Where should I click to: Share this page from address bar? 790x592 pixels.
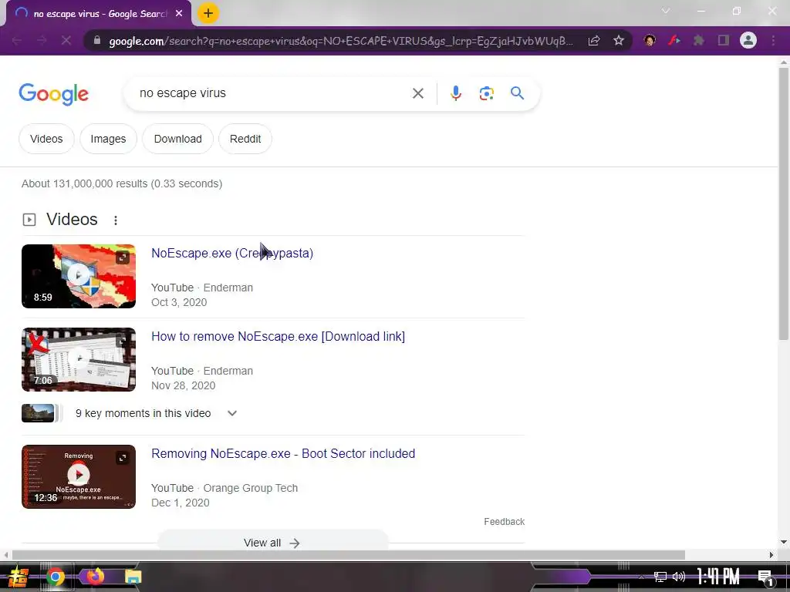coord(594,41)
